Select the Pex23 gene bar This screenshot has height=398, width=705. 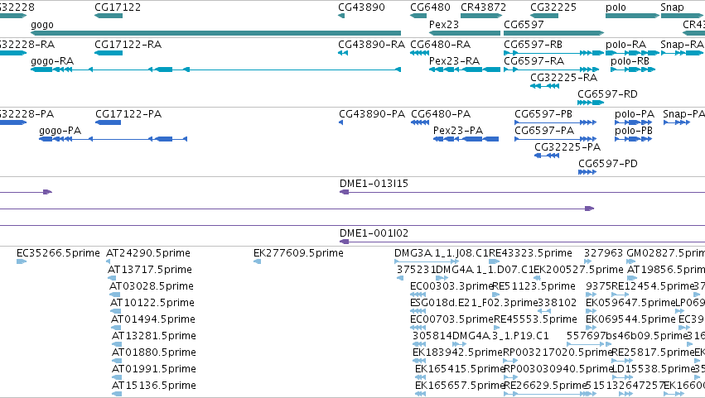tap(465, 33)
